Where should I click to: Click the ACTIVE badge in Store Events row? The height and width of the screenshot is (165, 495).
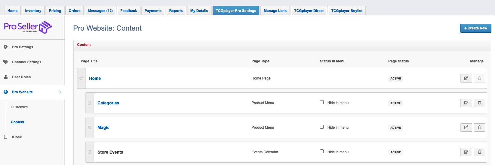click(396, 152)
